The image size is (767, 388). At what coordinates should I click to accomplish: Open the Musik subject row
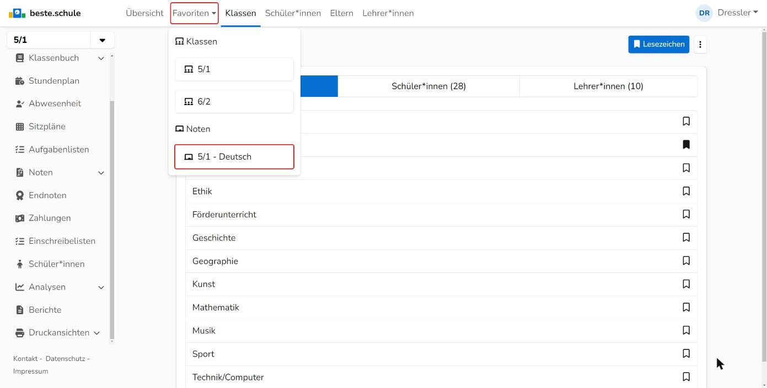441,331
